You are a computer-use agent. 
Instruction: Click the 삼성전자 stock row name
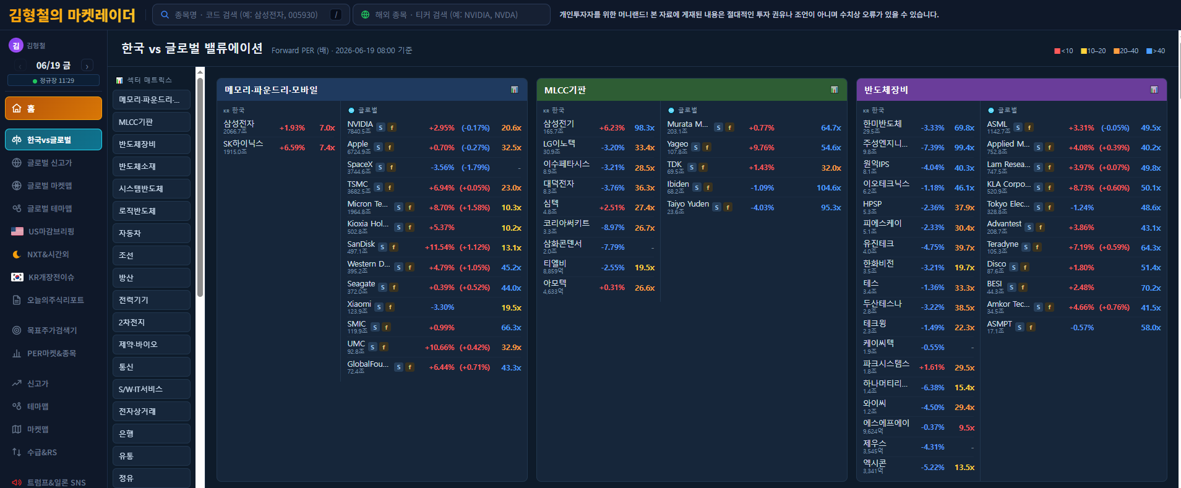pos(239,124)
